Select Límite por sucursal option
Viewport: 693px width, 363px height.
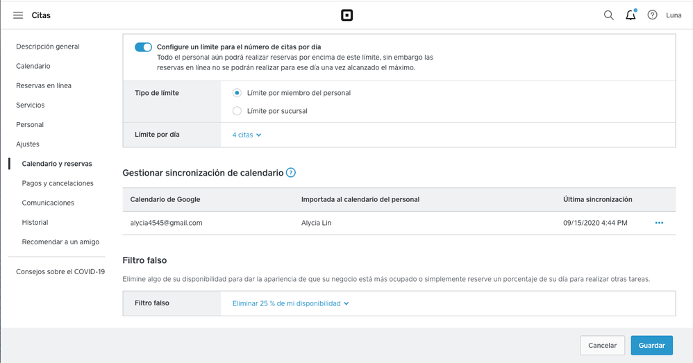coord(237,111)
